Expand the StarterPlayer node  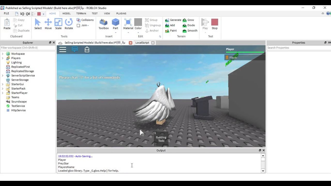tap(3, 93)
